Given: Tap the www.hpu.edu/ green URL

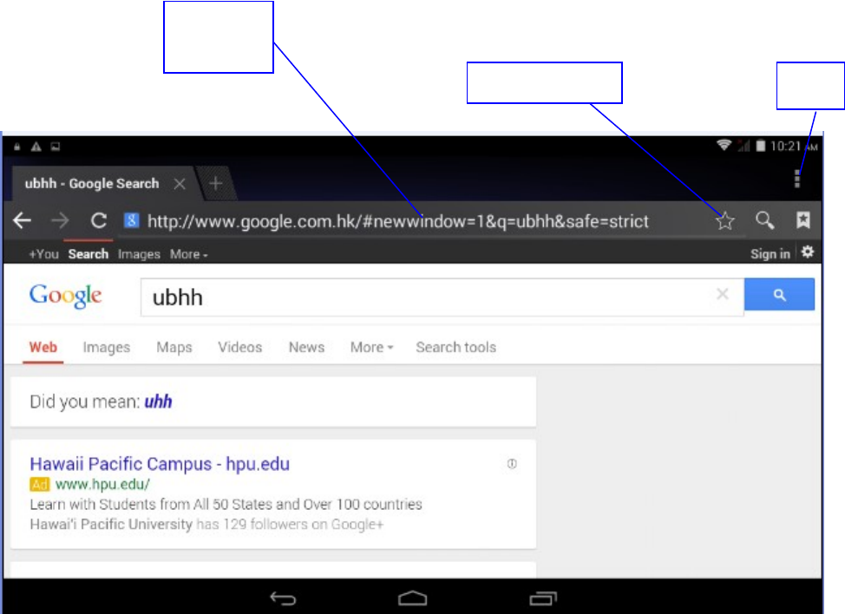Looking at the screenshot, I should (102, 484).
